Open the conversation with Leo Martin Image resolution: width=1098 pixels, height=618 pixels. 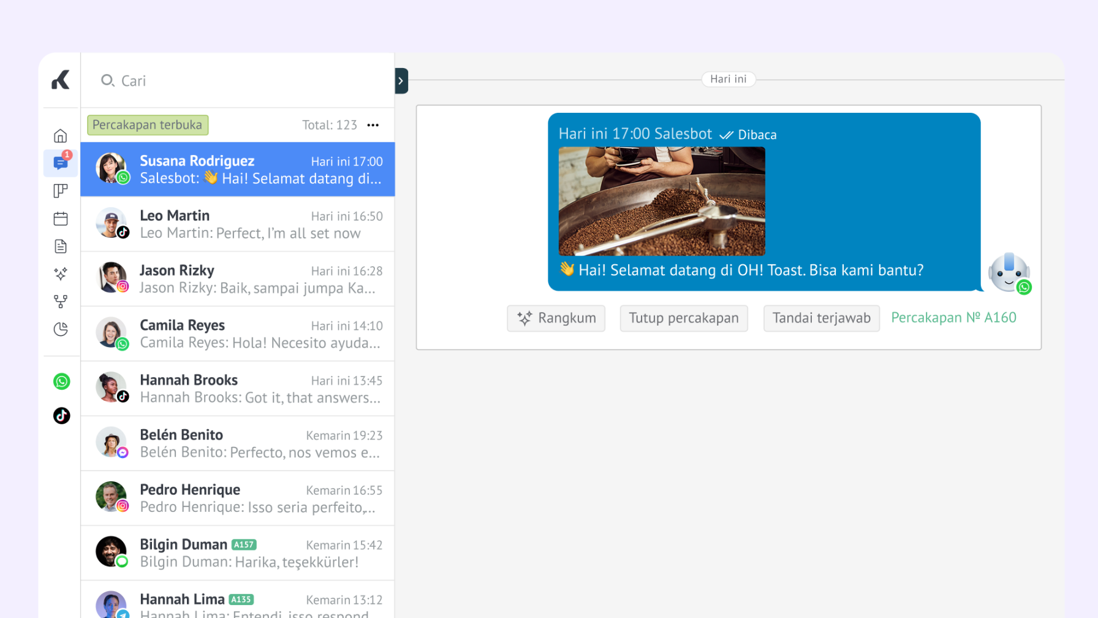238,224
